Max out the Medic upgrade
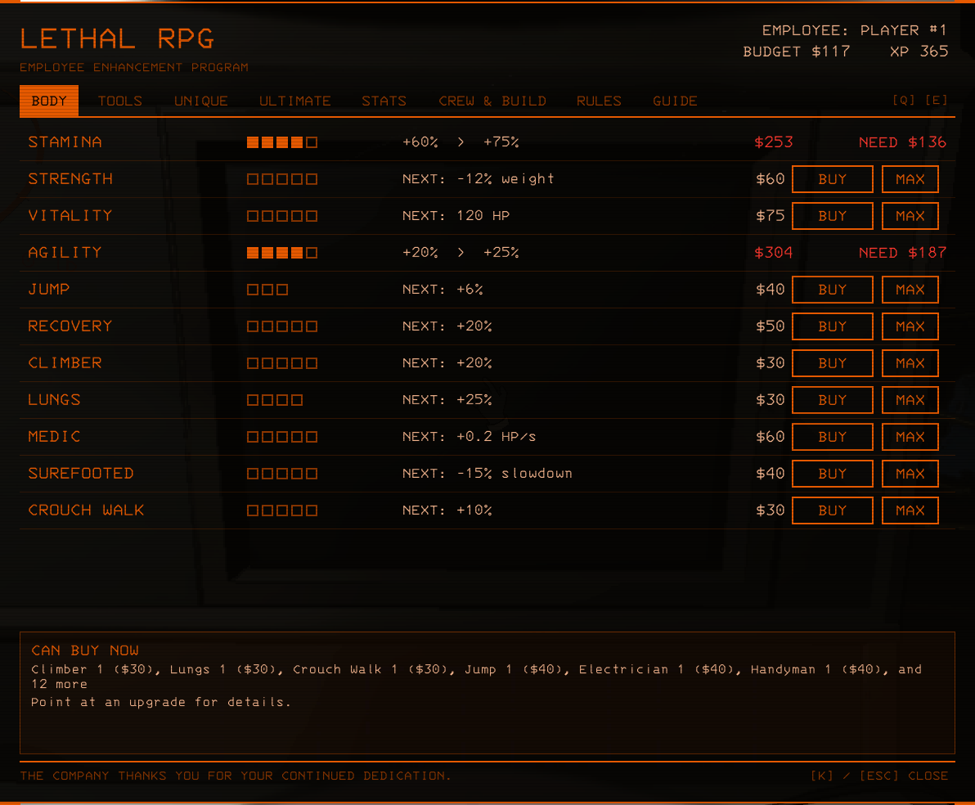The image size is (975, 805). click(910, 437)
